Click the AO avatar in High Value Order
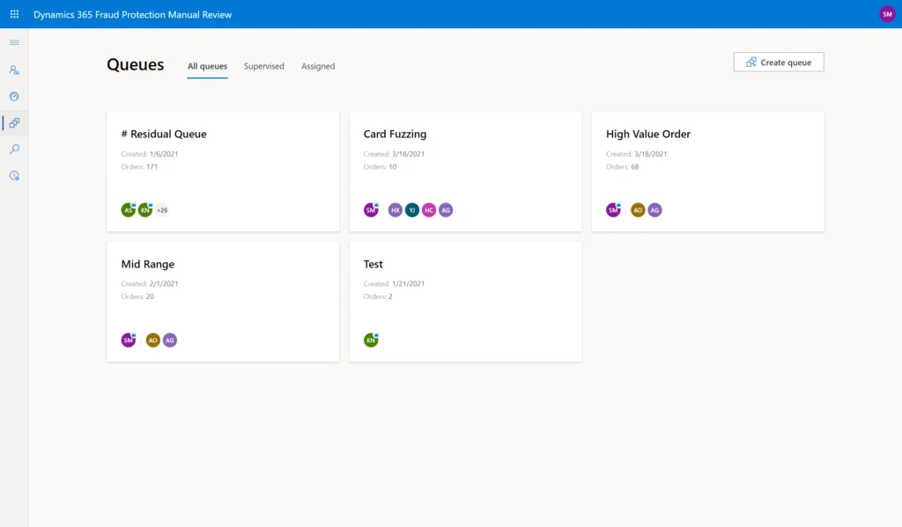 click(638, 210)
